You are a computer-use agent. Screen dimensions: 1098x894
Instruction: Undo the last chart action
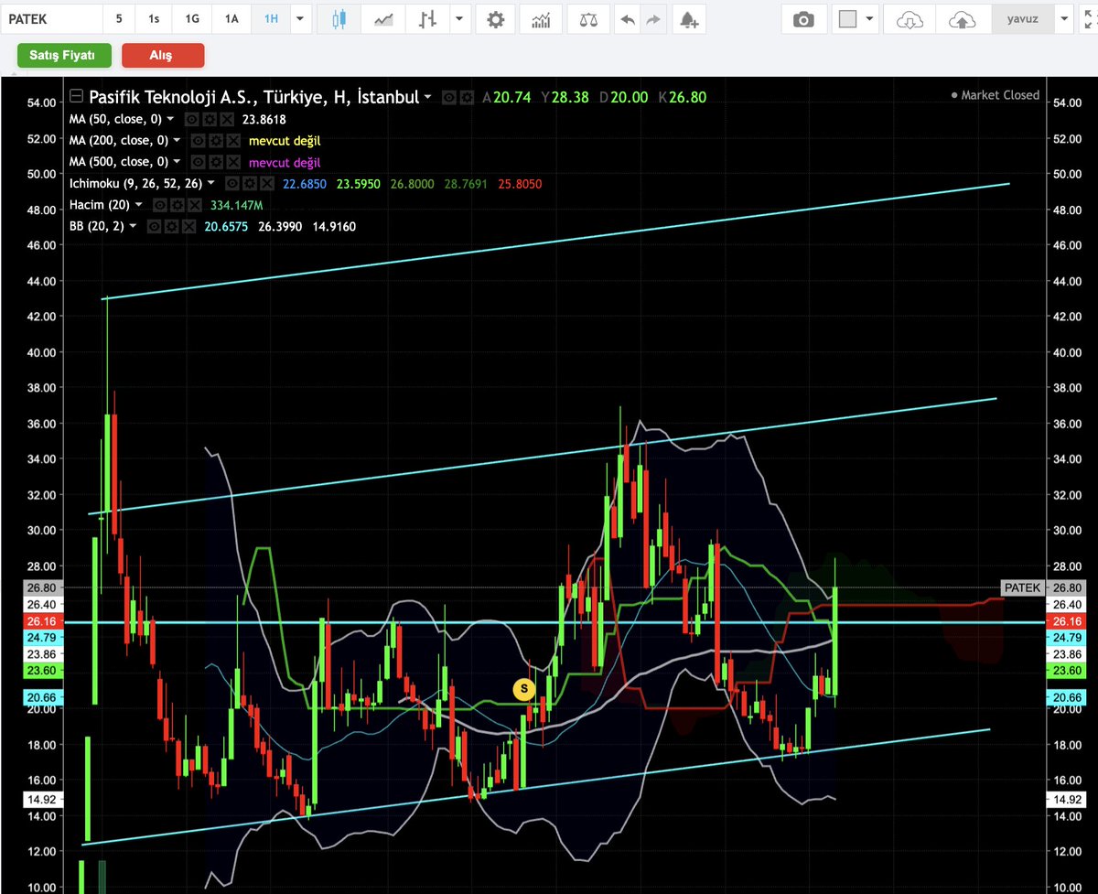[x=628, y=19]
